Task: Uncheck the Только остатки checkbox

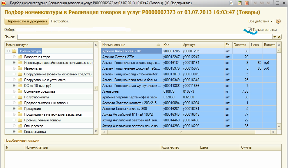Action: [250, 30]
